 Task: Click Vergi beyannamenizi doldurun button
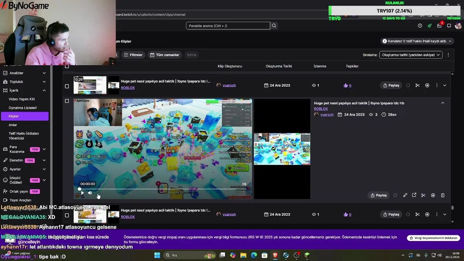tap(434, 238)
